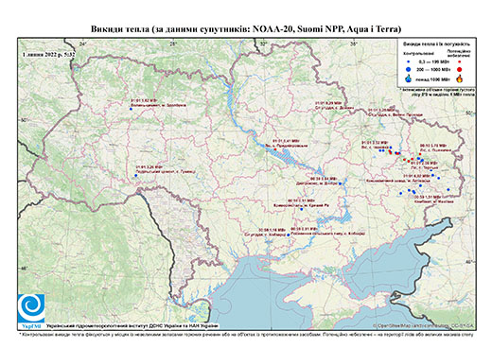
Task: Click the Pshenychne forest label
Action: pos(436,148)
